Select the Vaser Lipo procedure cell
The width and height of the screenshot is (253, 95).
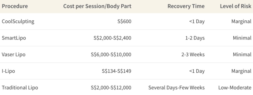click(x=14, y=55)
